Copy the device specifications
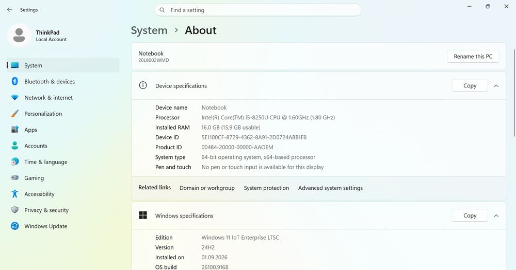This screenshot has width=516, height=270. (x=470, y=85)
